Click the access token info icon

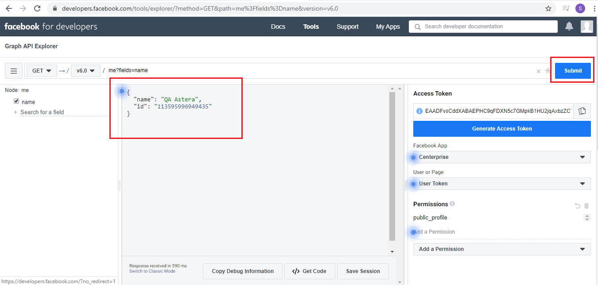click(419, 111)
